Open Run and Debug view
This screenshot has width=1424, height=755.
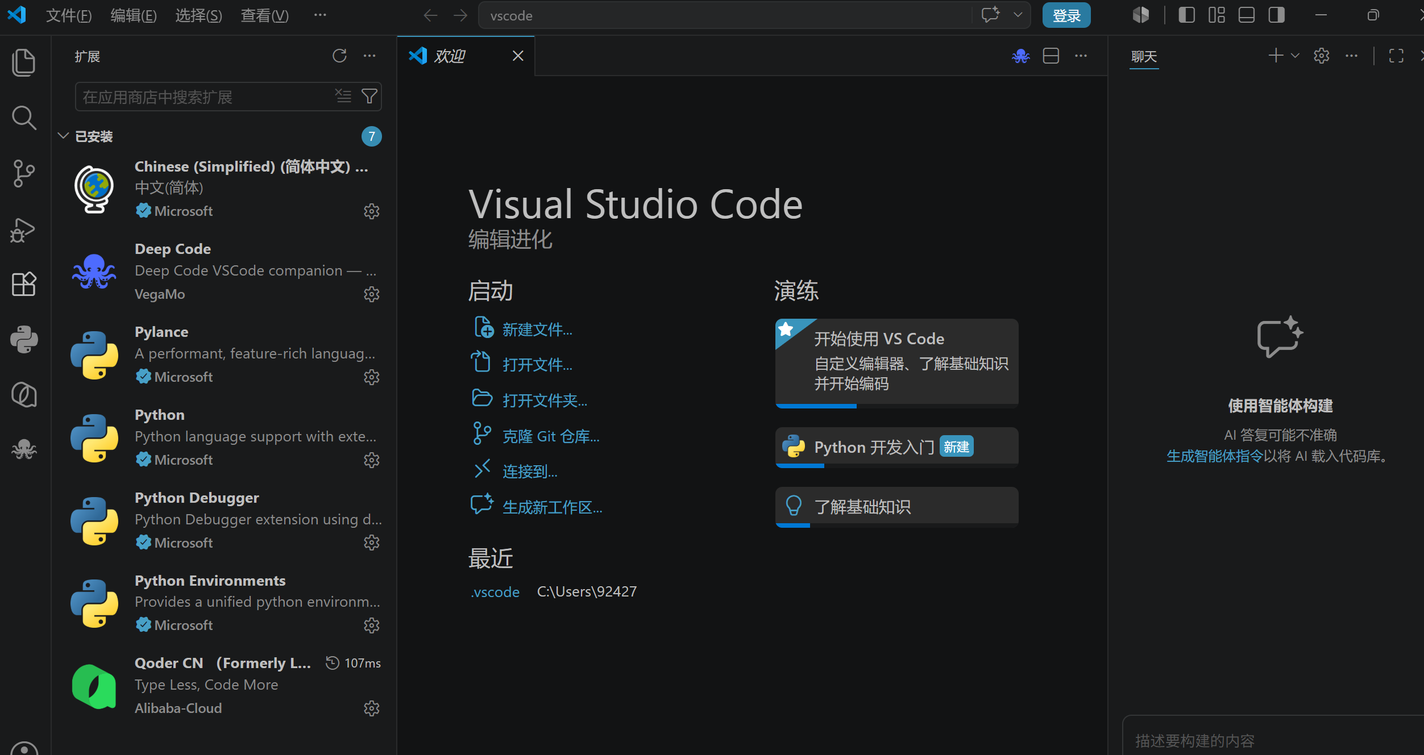coord(24,230)
